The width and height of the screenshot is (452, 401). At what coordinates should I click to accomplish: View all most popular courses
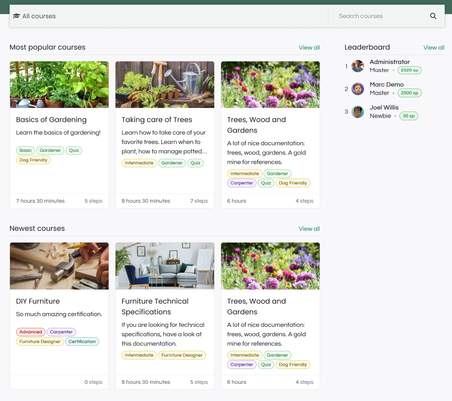(x=309, y=48)
